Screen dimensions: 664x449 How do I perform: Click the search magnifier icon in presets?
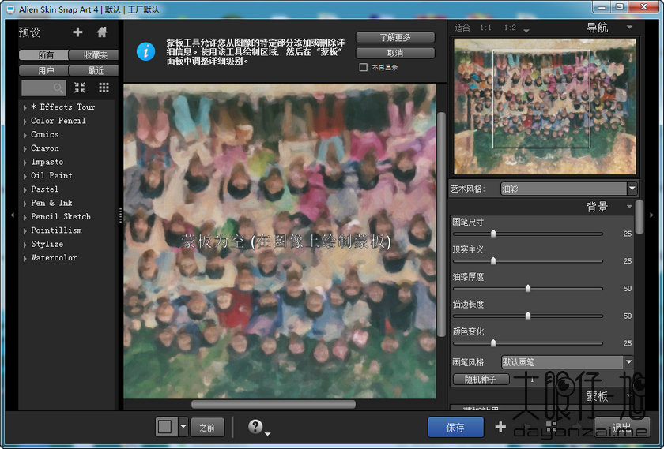pos(58,88)
